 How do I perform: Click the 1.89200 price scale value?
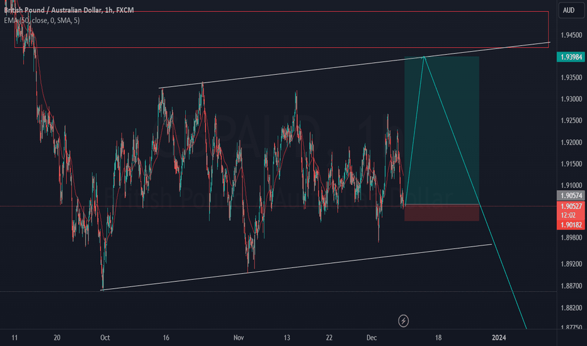571,264
